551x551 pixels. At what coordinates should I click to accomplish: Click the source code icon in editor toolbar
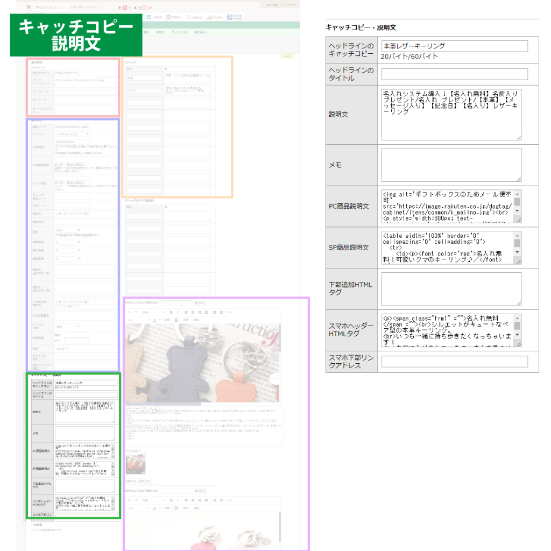(230, 312)
